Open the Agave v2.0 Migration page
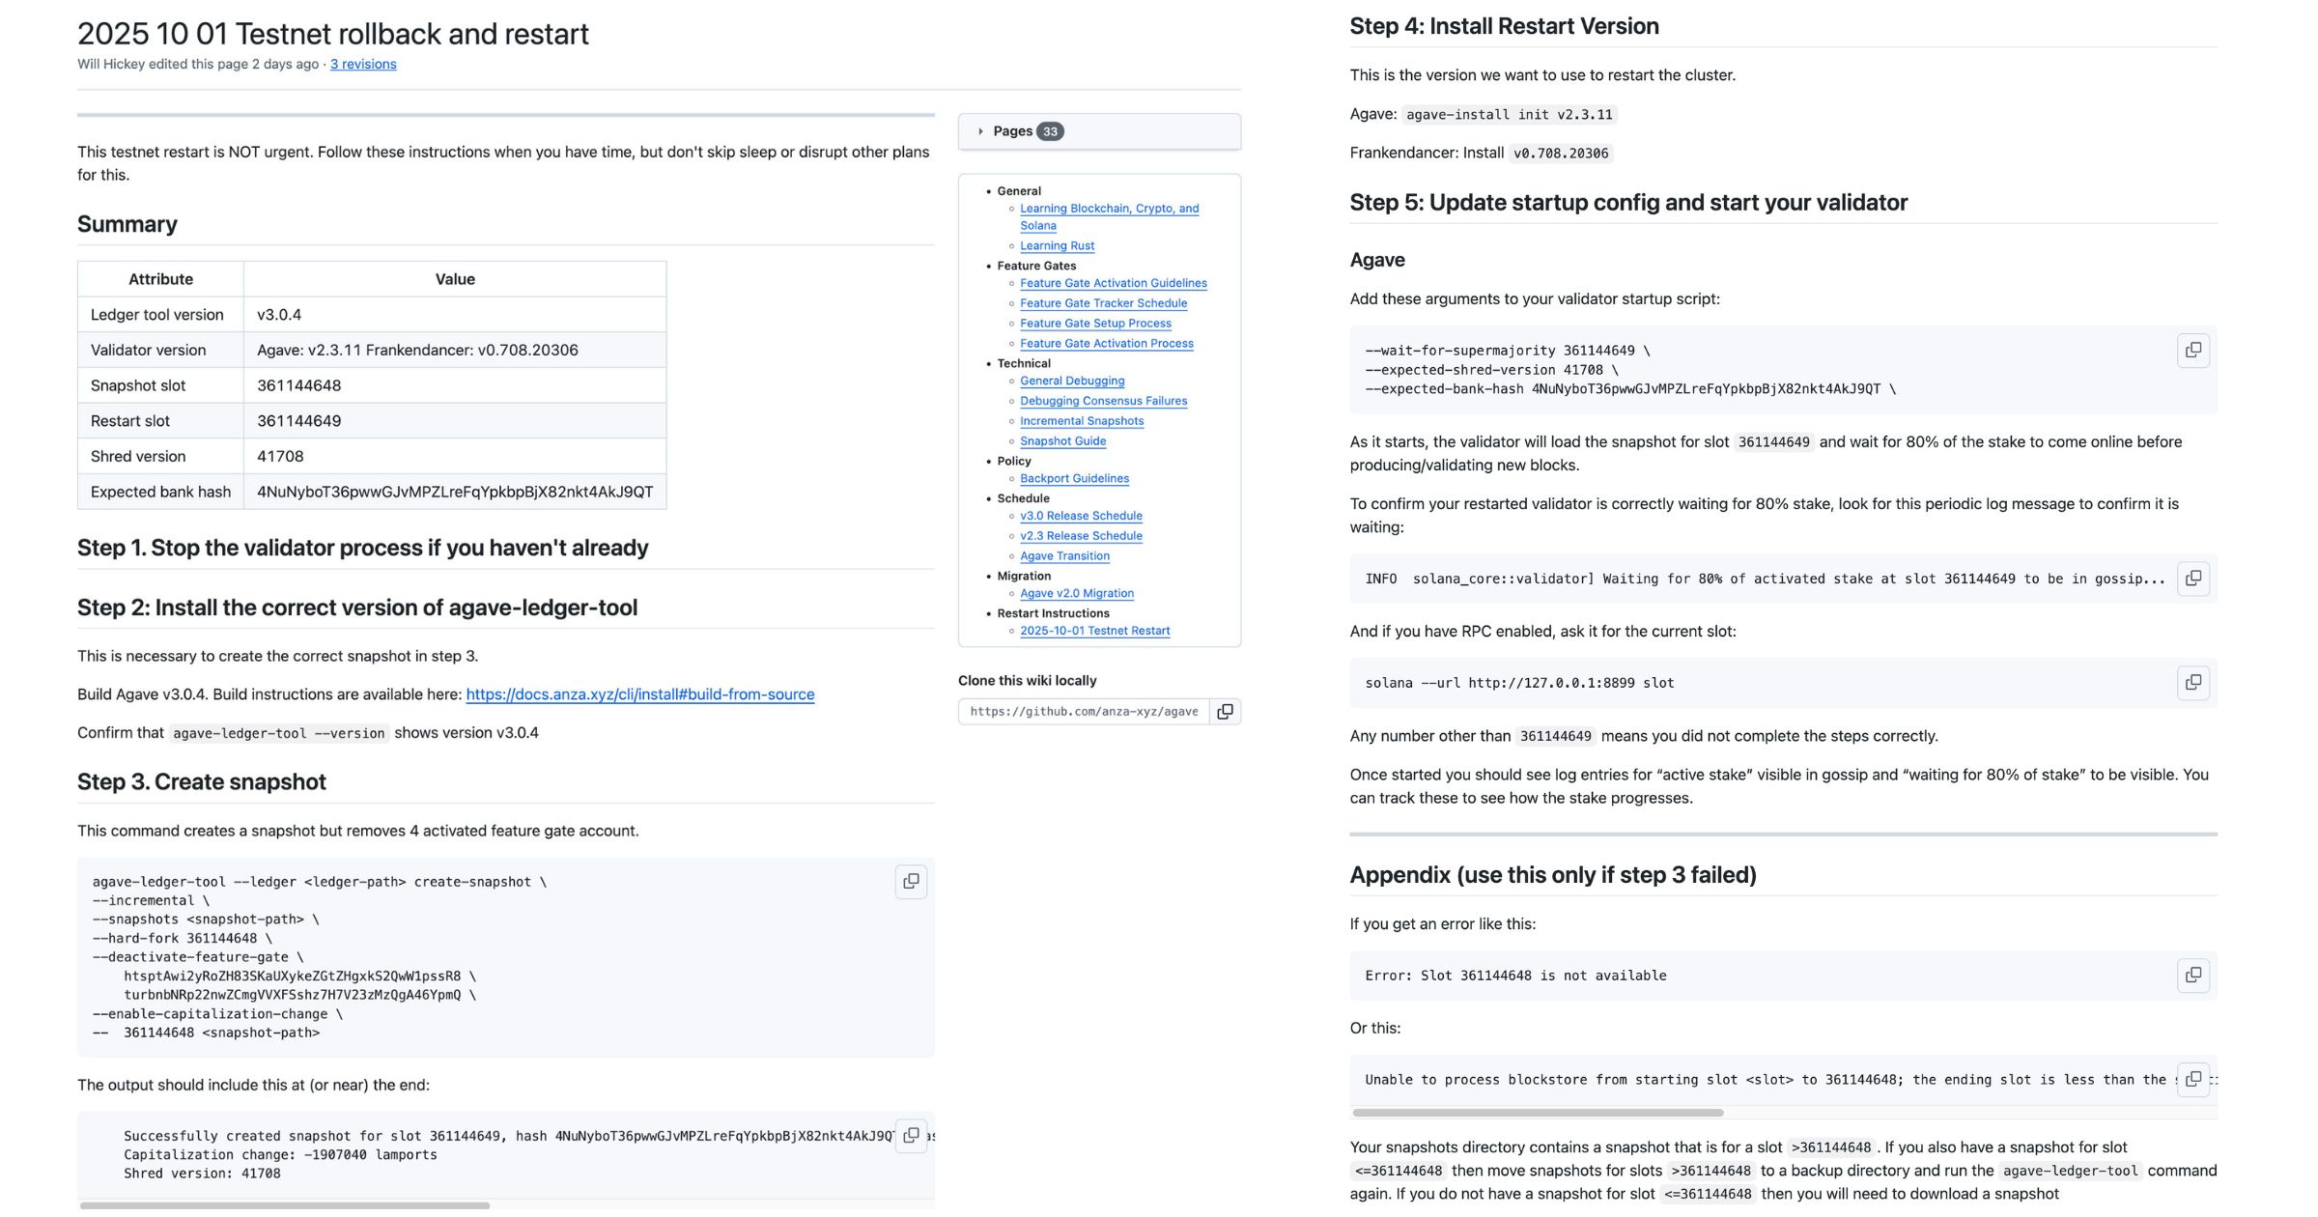 tap(1077, 593)
